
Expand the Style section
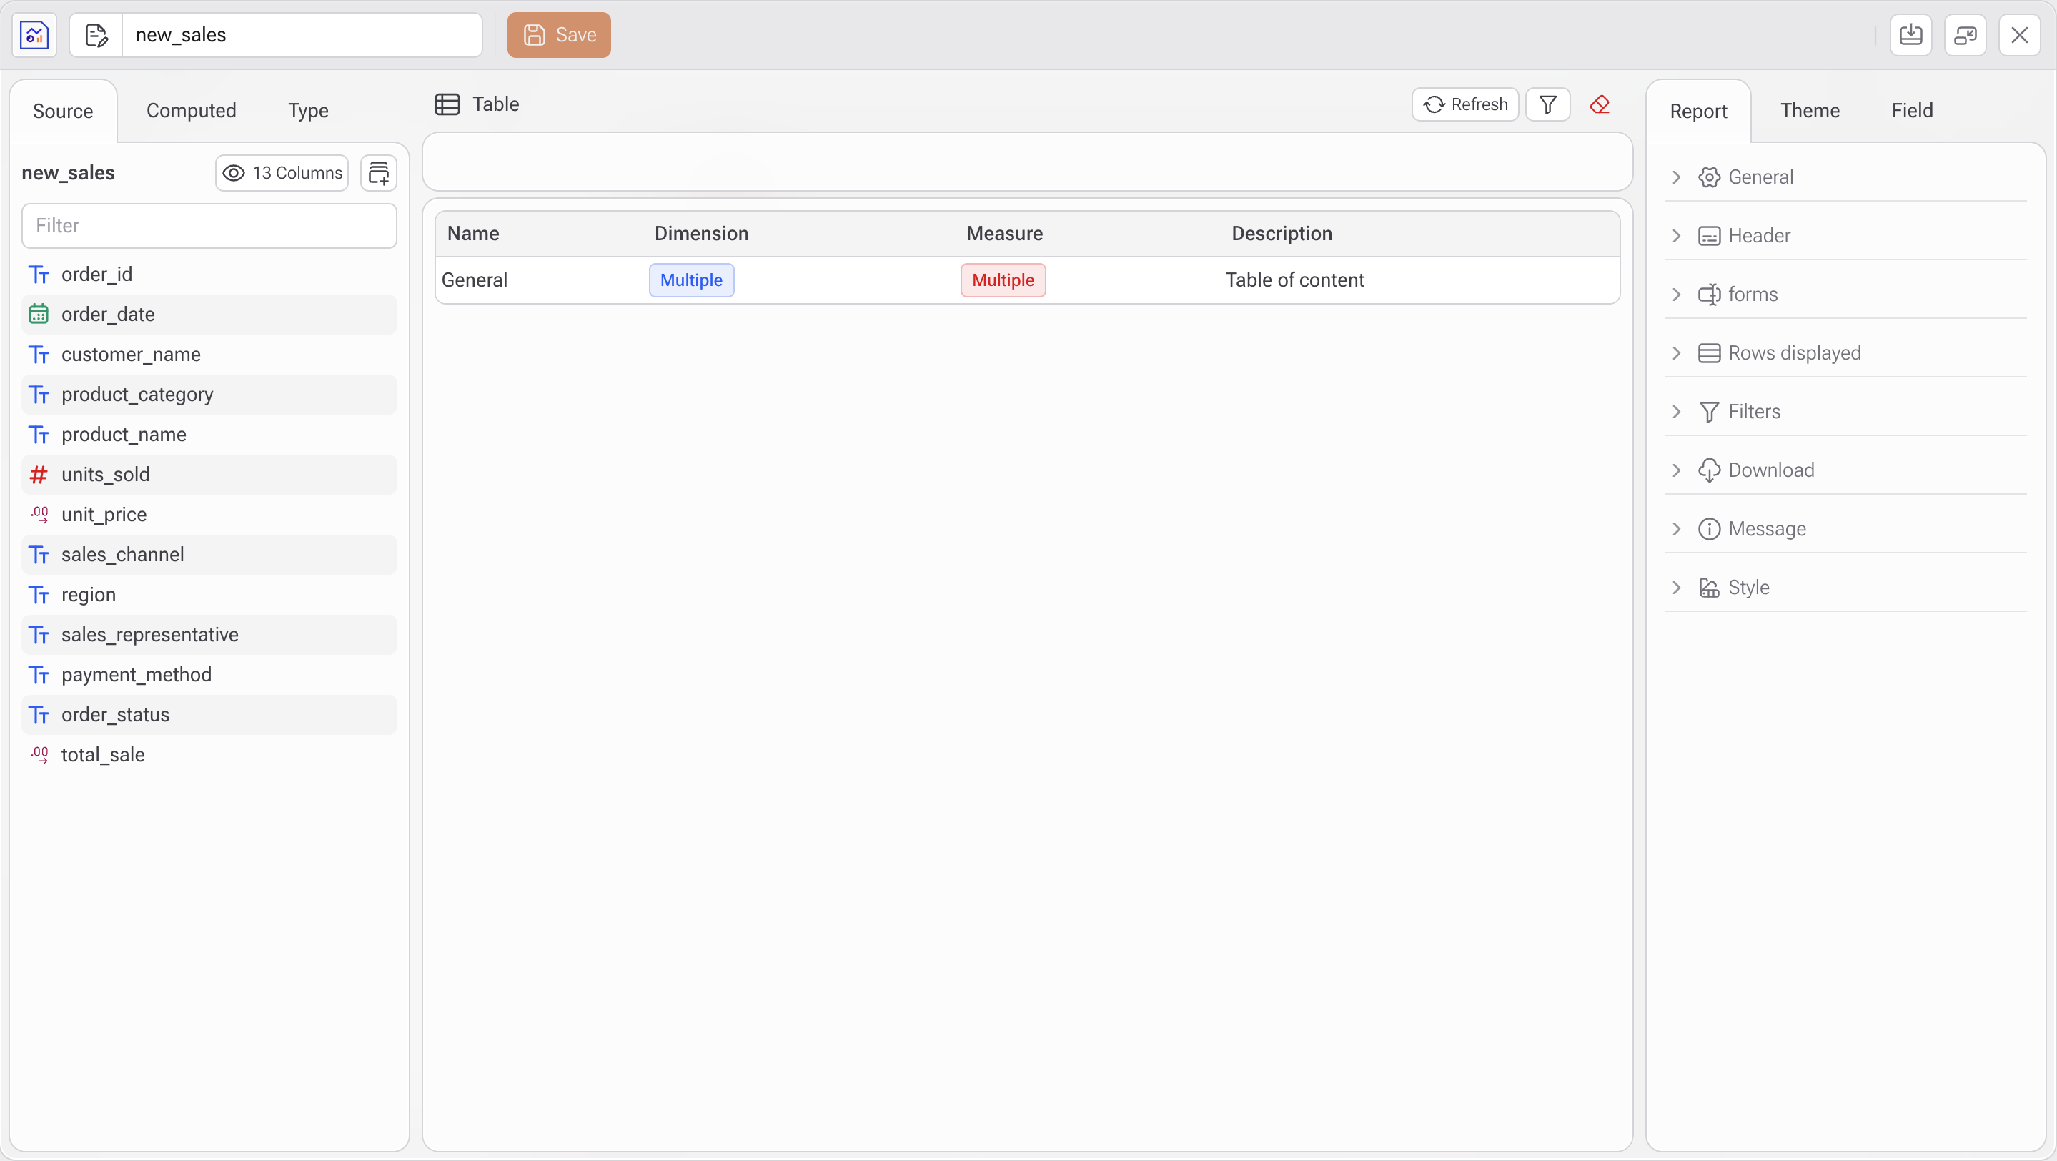click(x=1748, y=588)
